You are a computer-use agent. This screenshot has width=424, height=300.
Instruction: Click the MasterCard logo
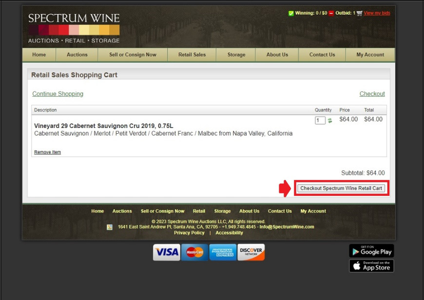point(194,252)
